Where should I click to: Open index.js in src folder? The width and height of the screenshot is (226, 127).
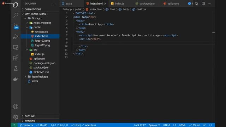pyautogui.click(x=40, y=54)
